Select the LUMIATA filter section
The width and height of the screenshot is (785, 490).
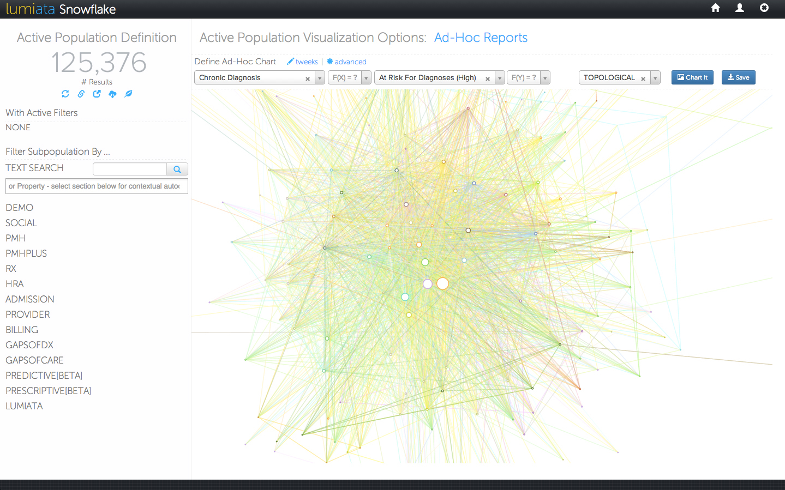pyautogui.click(x=24, y=406)
